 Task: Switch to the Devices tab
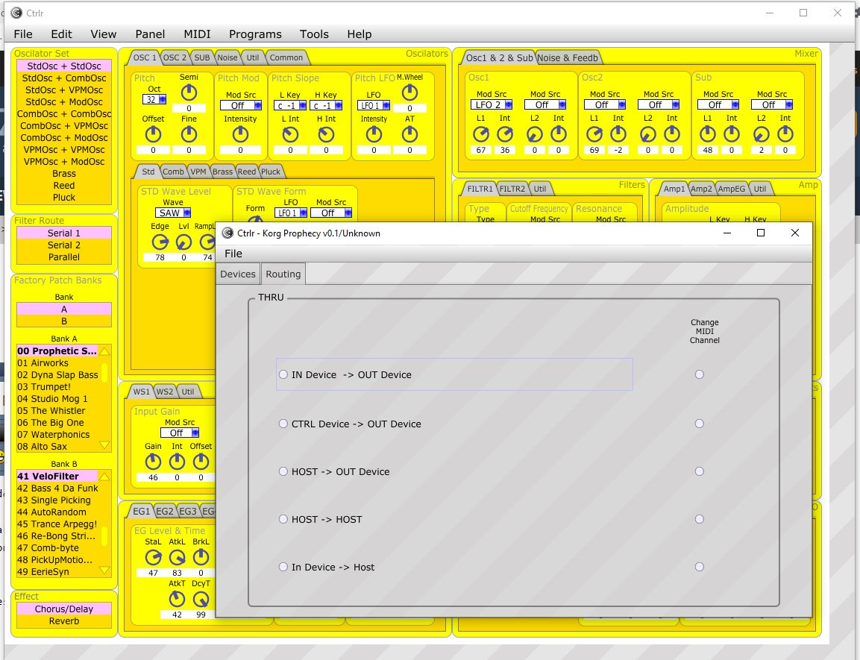pos(238,274)
